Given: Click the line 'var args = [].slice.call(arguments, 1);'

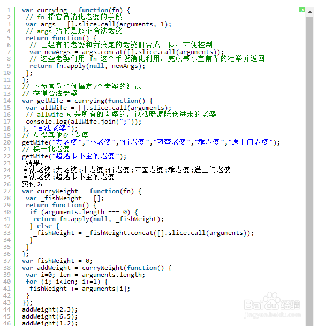Looking at the screenshot, I should (99, 24).
